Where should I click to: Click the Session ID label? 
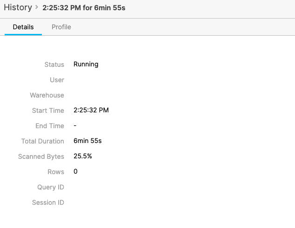pyautogui.click(x=48, y=202)
